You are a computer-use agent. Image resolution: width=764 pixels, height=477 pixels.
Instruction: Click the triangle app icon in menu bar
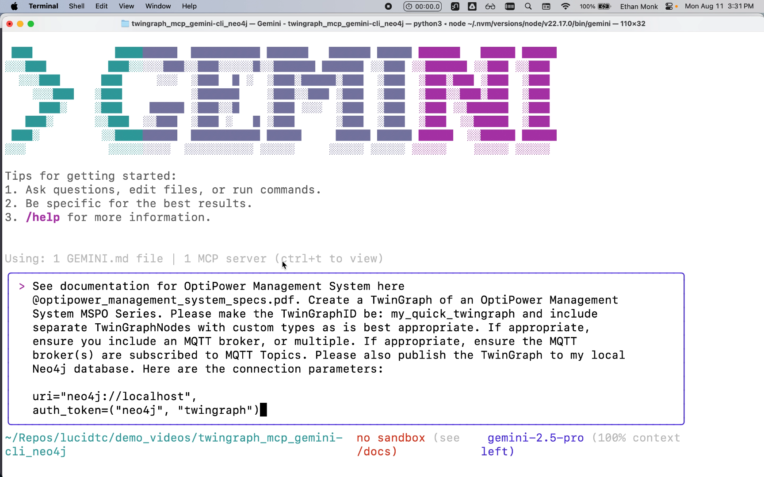(472, 6)
